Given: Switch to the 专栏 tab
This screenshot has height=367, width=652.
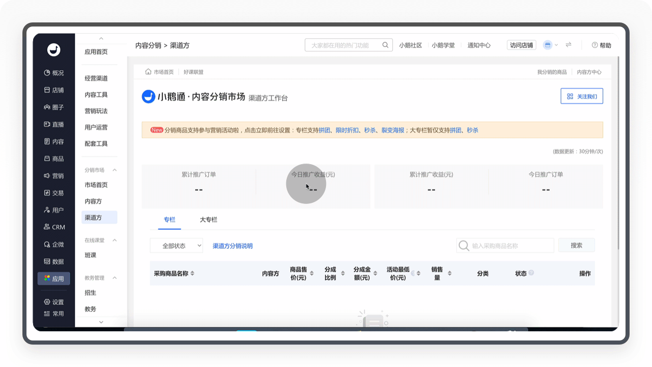Looking at the screenshot, I should (x=170, y=220).
